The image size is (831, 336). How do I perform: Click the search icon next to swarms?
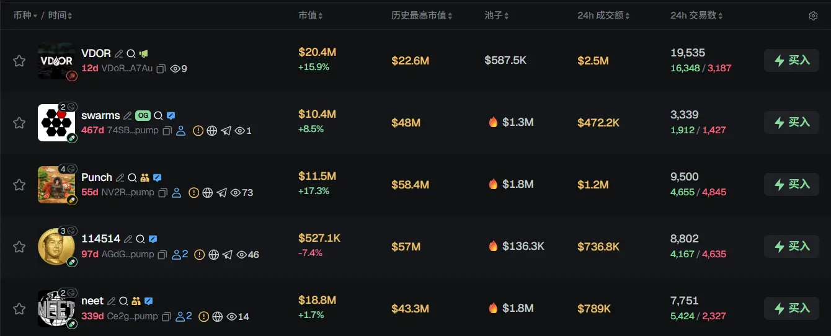[158, 116]
